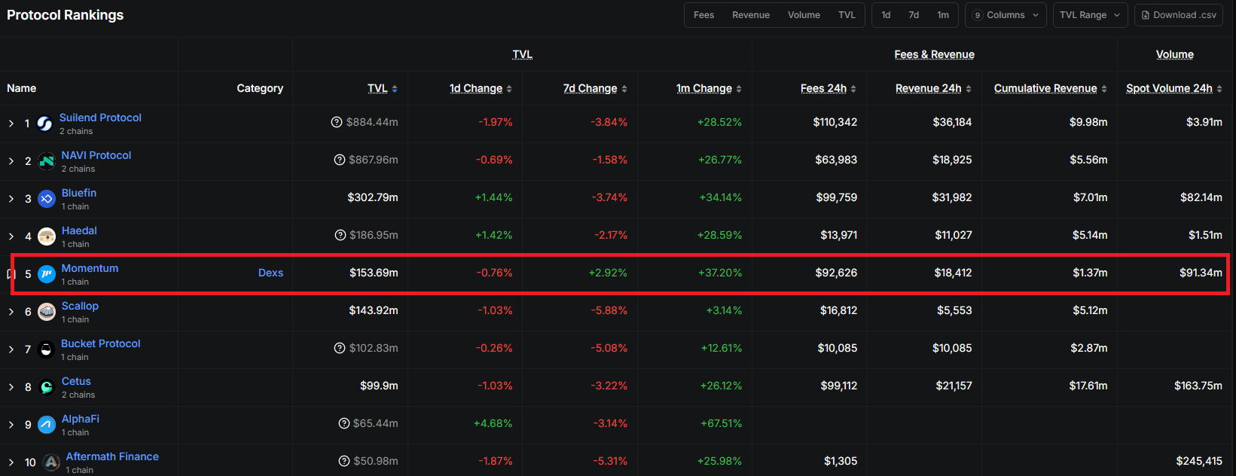The width and height of the screenshot is (1236, 476).
Task: Select the Fees filter tab
Action: [x=703, y=15]
